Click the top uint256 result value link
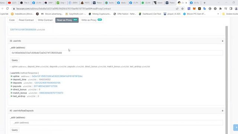This screenshot has width=238, height=134. pyautogui.click(x=23, y=29)
